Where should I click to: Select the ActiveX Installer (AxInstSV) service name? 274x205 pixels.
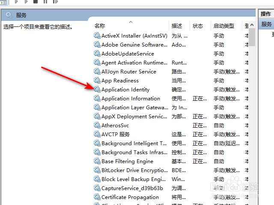click(134, 36)
